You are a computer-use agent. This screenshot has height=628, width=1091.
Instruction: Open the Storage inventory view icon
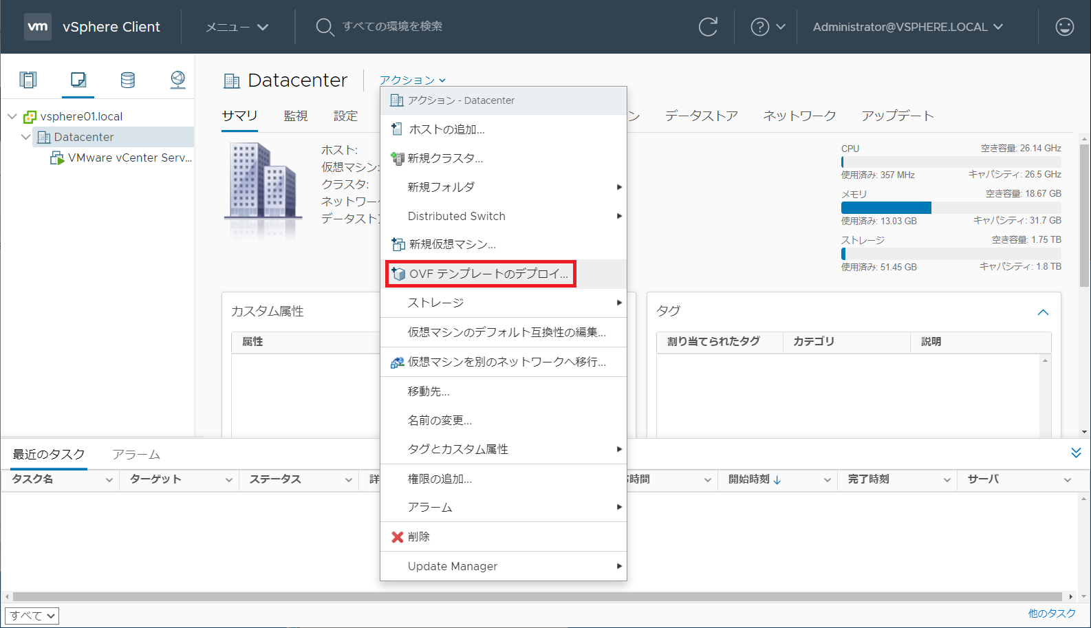click(128, 80)
